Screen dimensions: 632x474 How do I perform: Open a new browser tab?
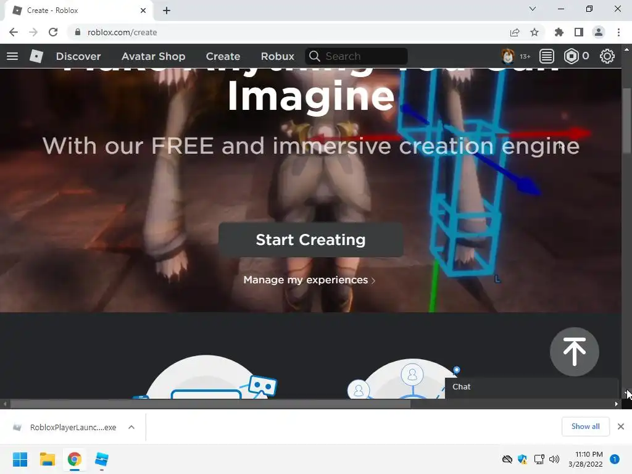(x=167, y=10)
